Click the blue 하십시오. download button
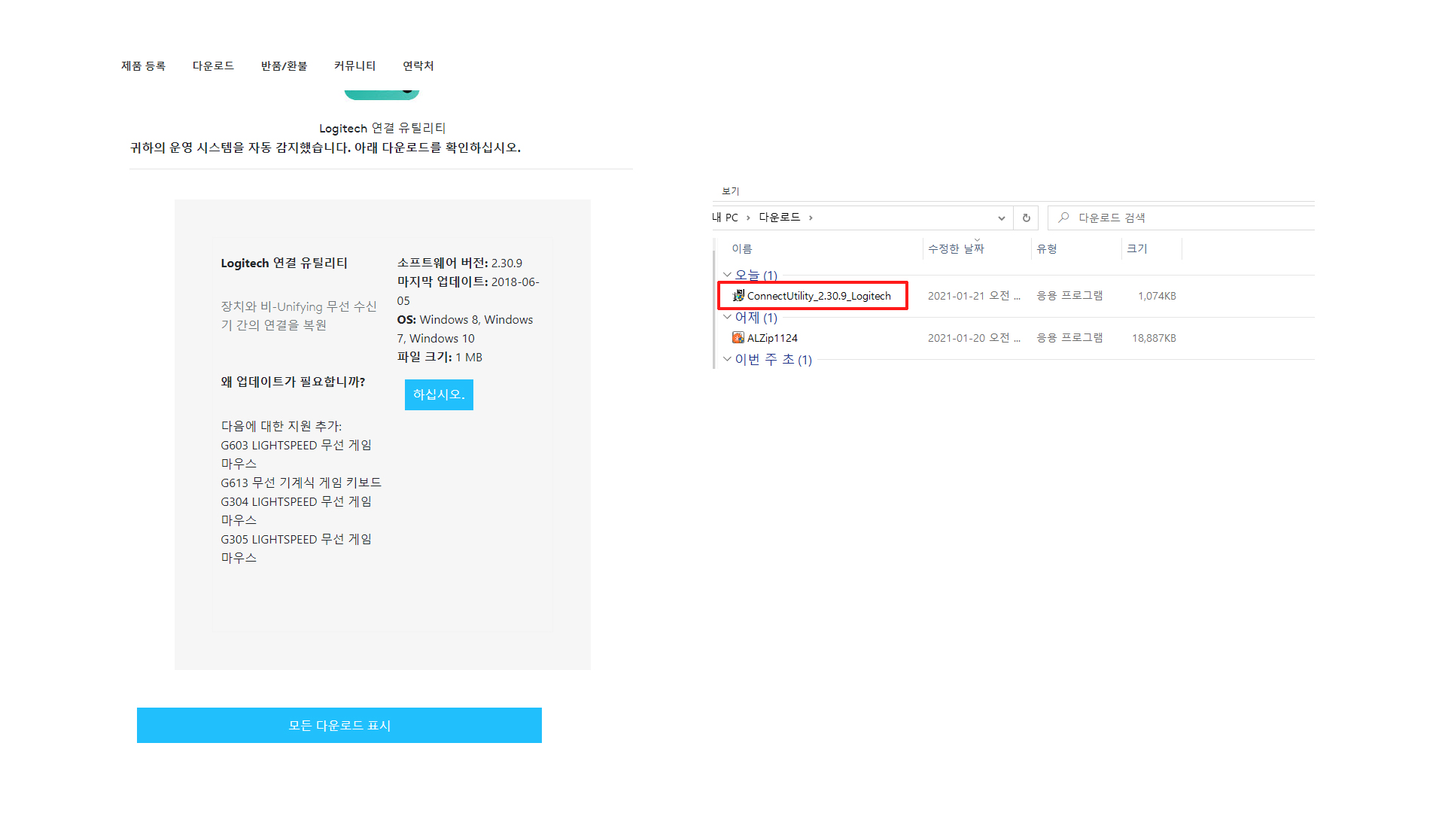 coord(439,394)
